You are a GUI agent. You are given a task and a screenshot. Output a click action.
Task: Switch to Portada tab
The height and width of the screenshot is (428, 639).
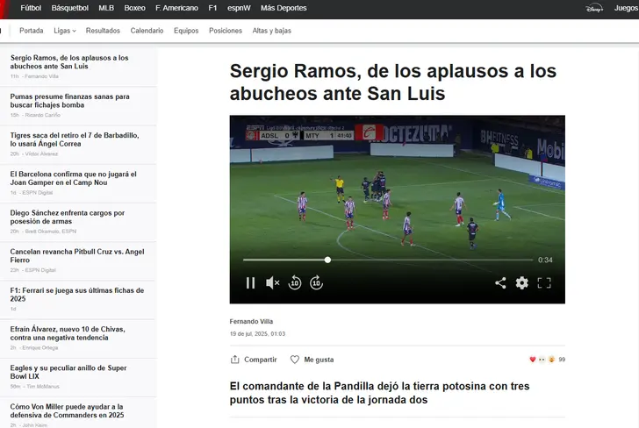32,31
